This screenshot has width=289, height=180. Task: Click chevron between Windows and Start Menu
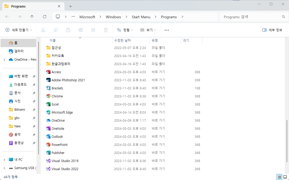126,17
